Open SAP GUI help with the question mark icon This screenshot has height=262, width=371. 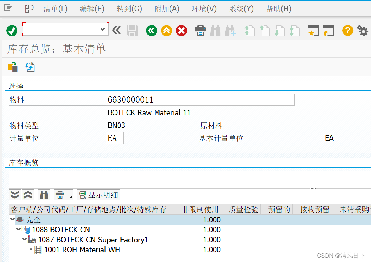click(347, 31)
